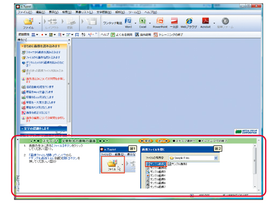Click the ステップ選択へ link

184,141
